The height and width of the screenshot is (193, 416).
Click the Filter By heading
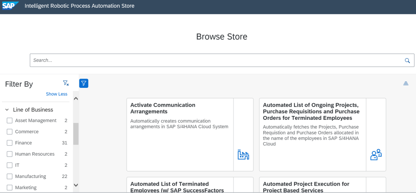(x=19, y=84)
